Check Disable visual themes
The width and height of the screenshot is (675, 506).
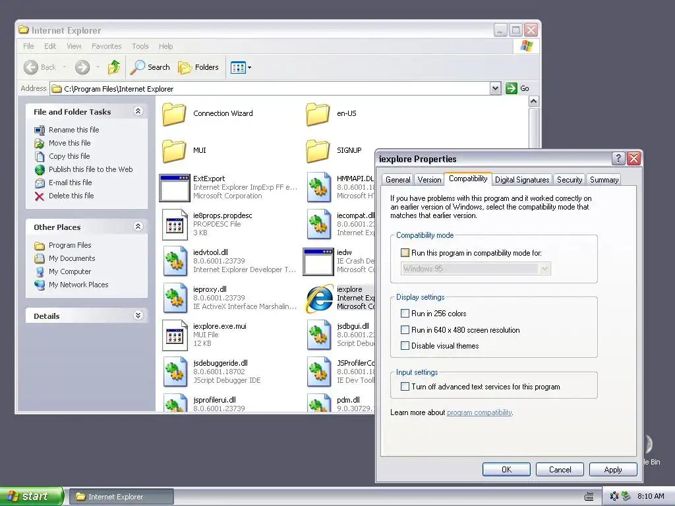click(x=405, y=345)
